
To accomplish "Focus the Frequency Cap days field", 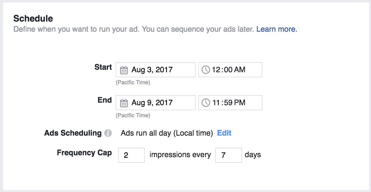I will 228,155.
